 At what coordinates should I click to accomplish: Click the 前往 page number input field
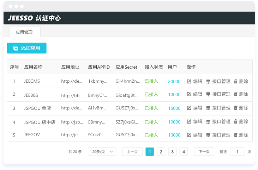coord(237,152)
